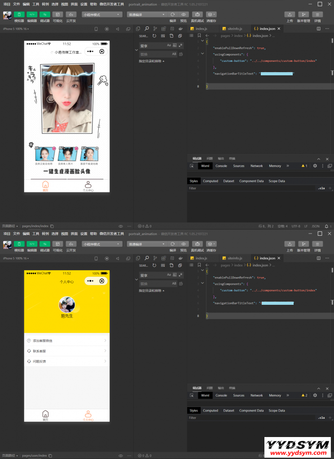Open the siteinfo.js tab in lower editor
This screenshot has width=334, height=459.
click(234, 258)
